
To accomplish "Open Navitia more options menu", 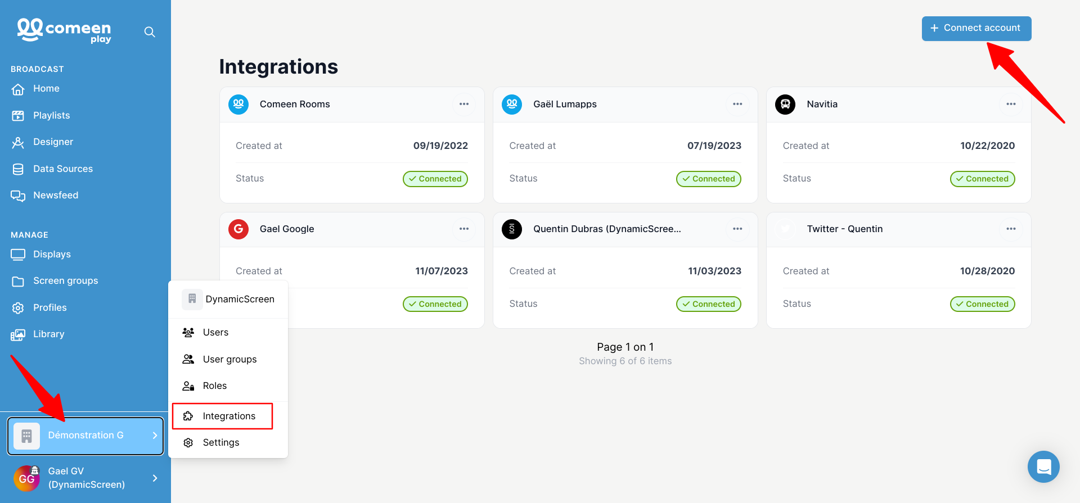I will tap(1011, 104).
